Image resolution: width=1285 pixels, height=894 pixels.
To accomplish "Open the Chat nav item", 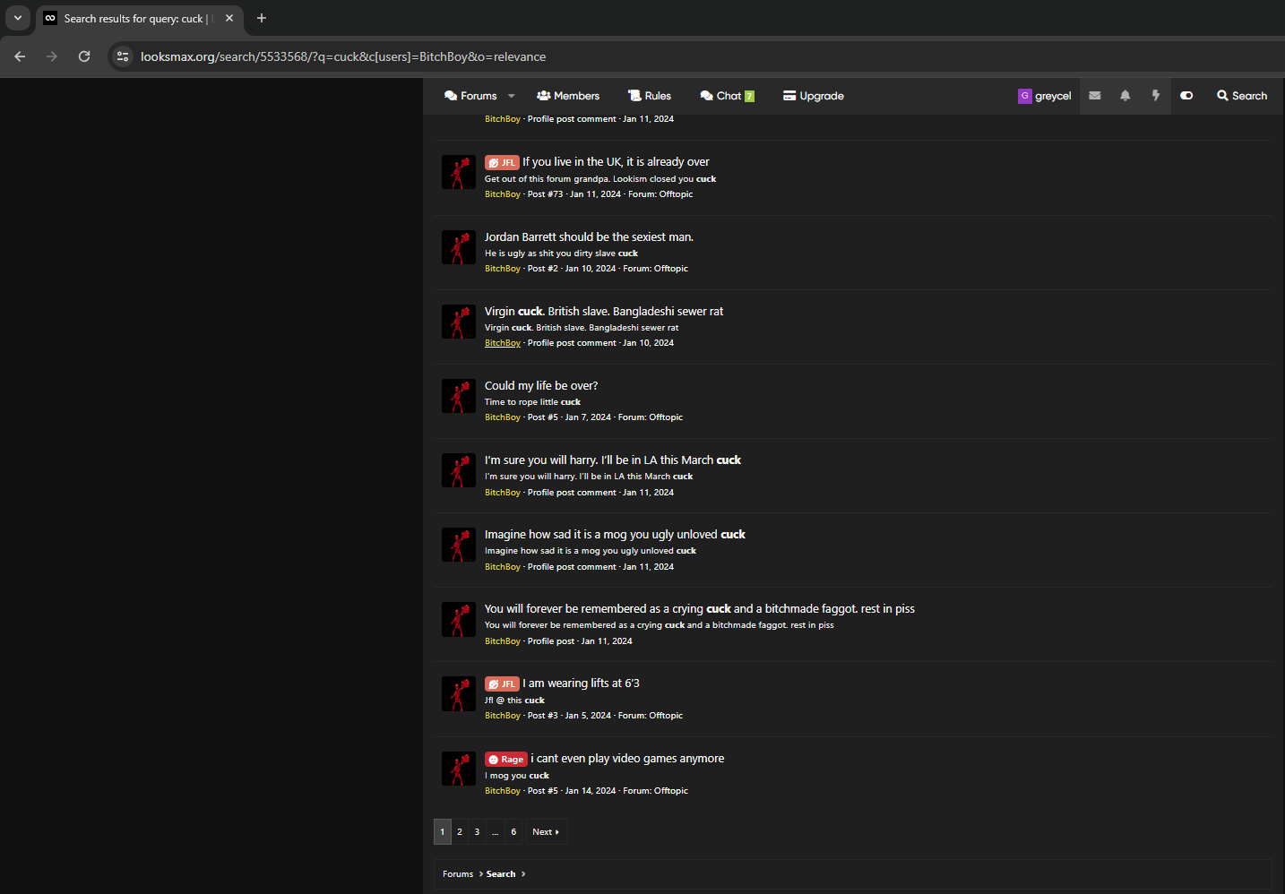I will click(728, 96).
